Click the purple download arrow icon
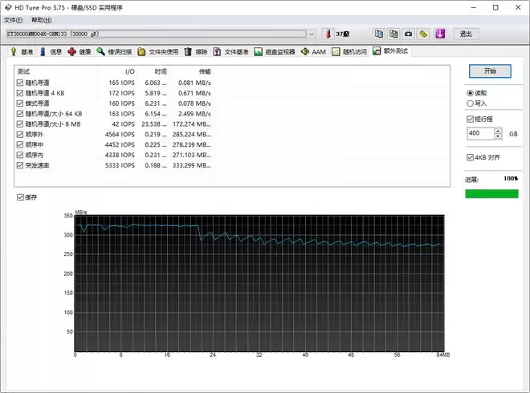The width and height of the screenshot is (530, 393). click(439, 34)
